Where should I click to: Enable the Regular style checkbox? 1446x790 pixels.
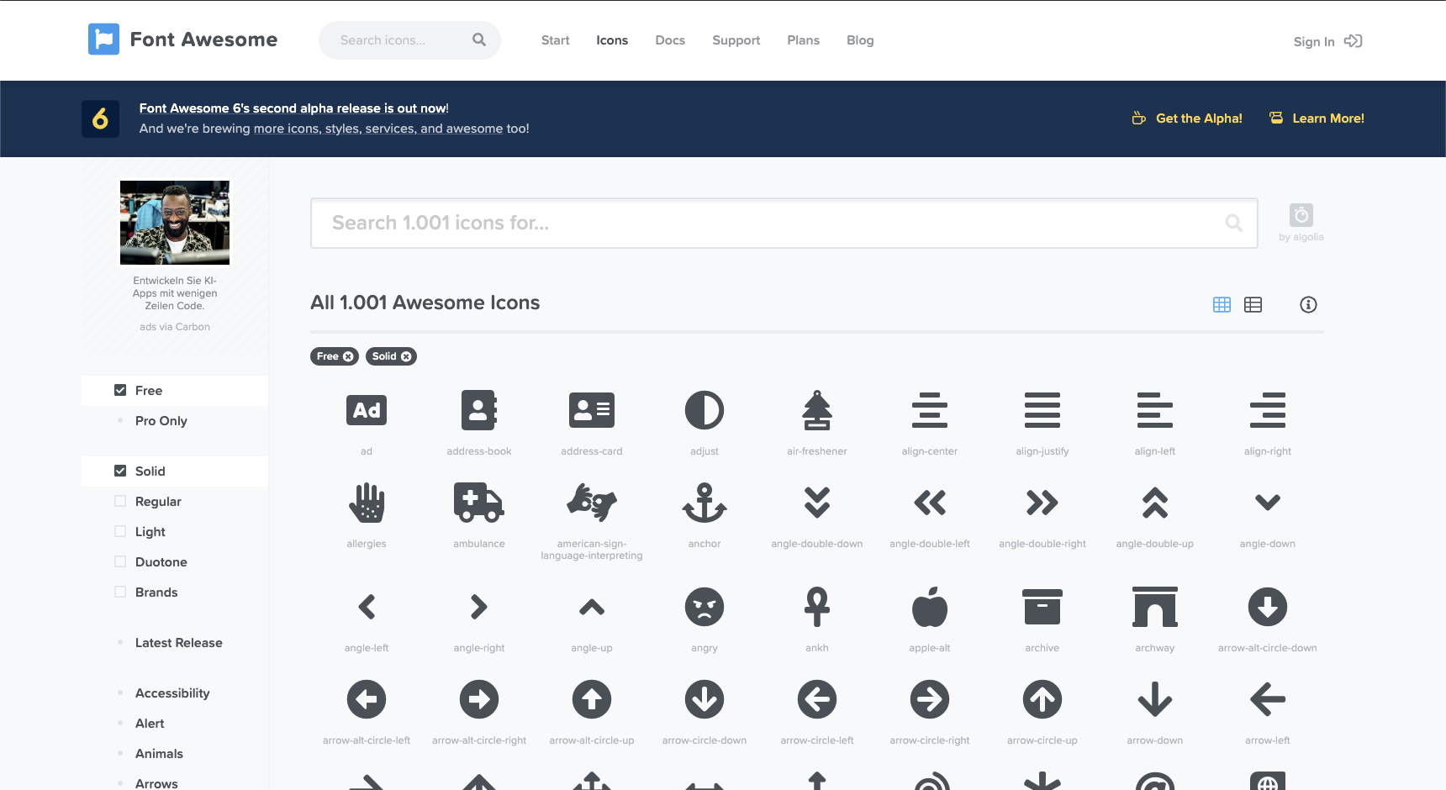[x=120, y=501]
